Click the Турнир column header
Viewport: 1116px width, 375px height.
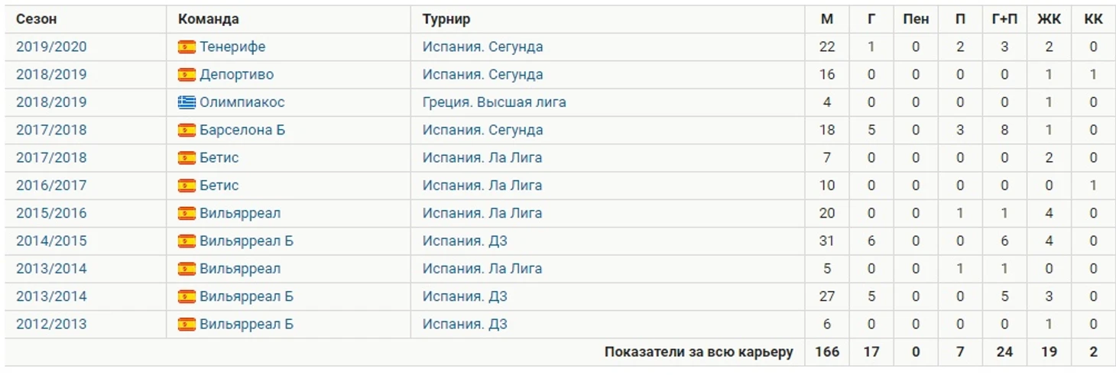446,19
